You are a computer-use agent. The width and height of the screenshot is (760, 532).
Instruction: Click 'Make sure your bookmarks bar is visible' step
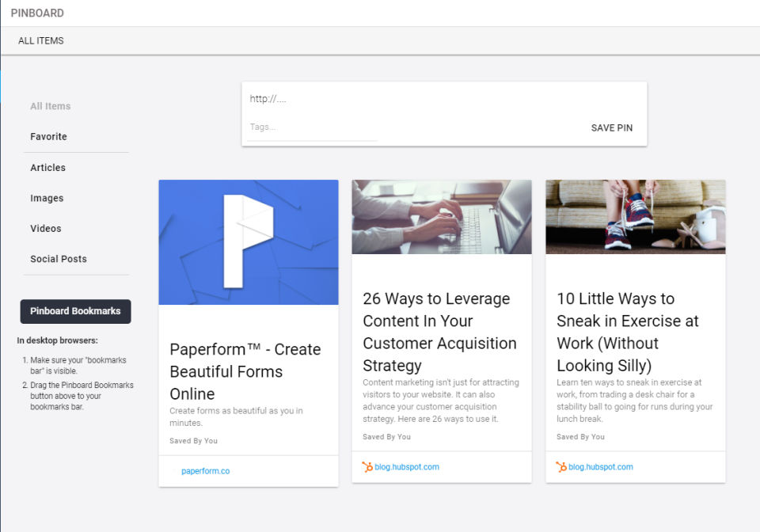(x=78, y=365)
